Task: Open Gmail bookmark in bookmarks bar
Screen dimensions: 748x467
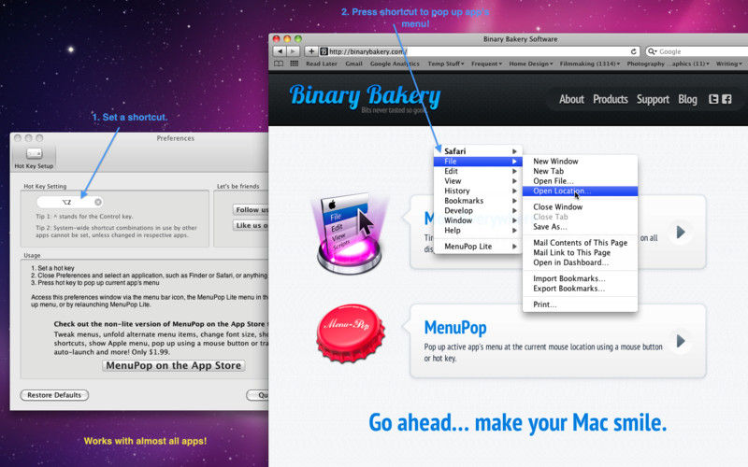Action: click(353, 64)
